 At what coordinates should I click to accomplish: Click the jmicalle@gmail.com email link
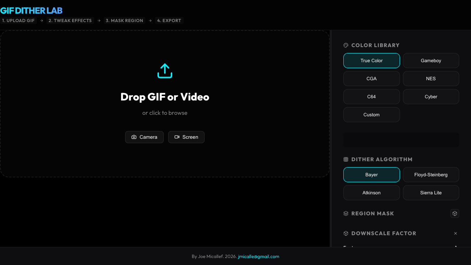click(259, 257)
